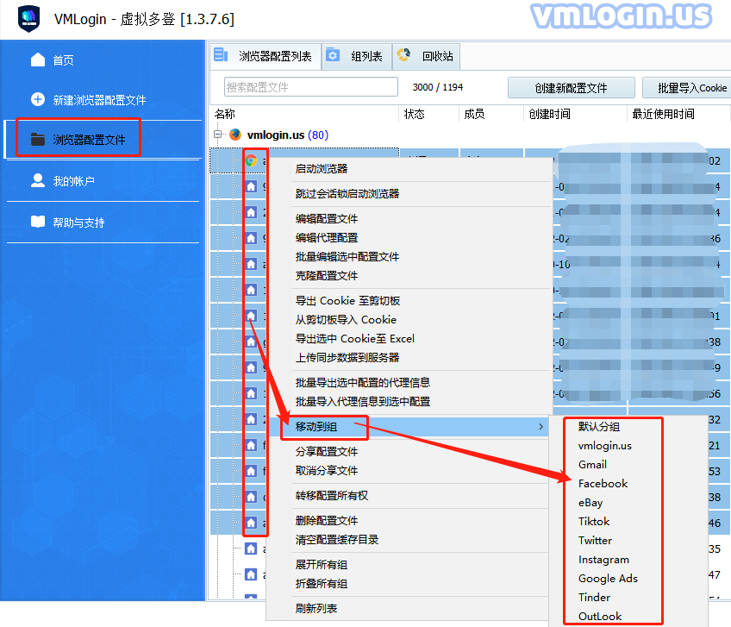Click the home icon beside 首页
This screenshot has height=627, width=731.
click(x=38, y=60)
